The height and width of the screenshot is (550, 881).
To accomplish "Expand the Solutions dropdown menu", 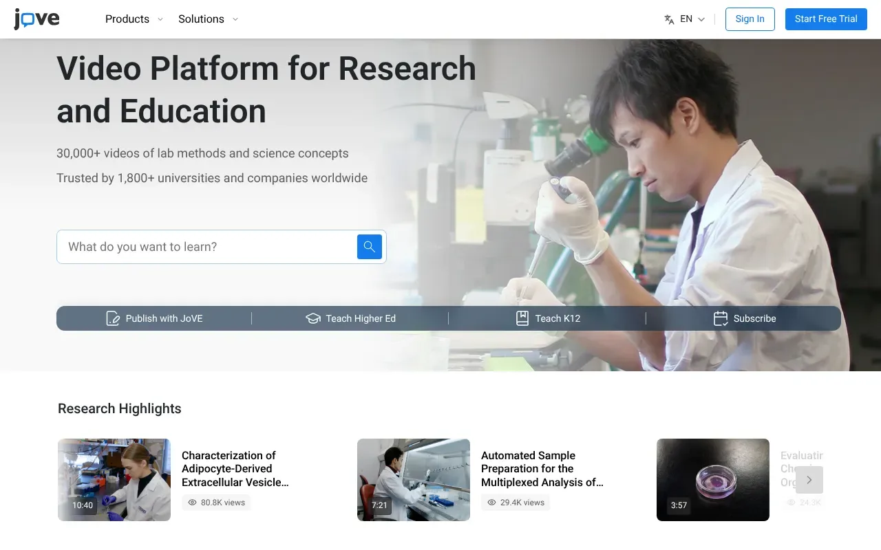I will point(208,19).
